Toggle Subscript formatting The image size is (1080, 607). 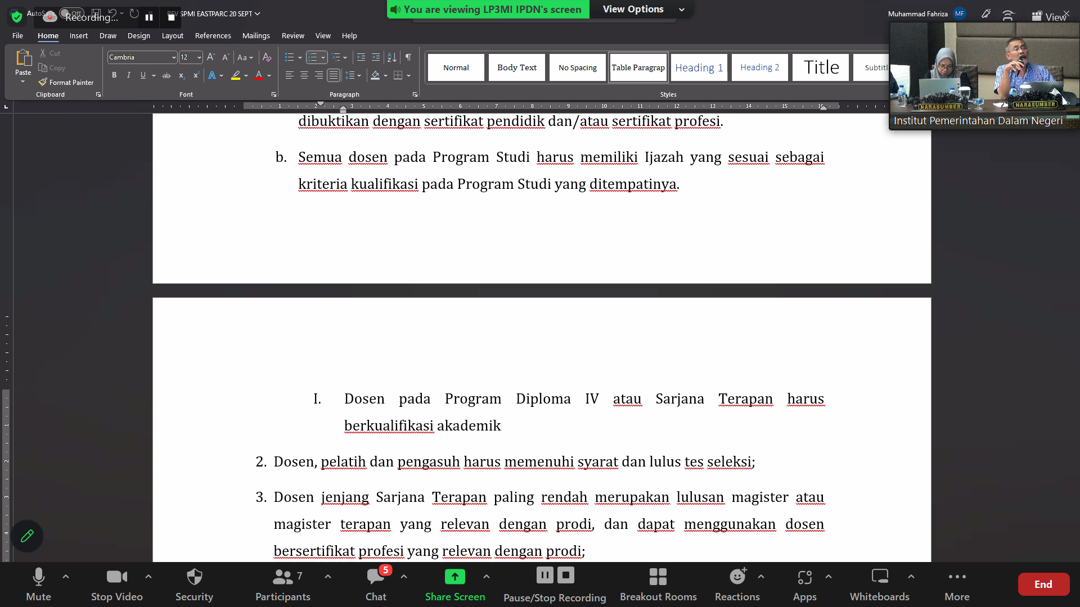pyautogui.click(x=181, y=75)
